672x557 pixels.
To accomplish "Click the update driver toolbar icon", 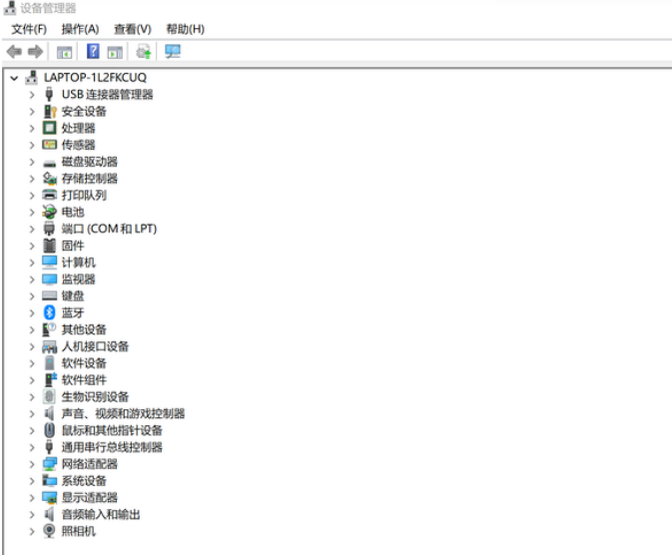I will coord(144,52).
